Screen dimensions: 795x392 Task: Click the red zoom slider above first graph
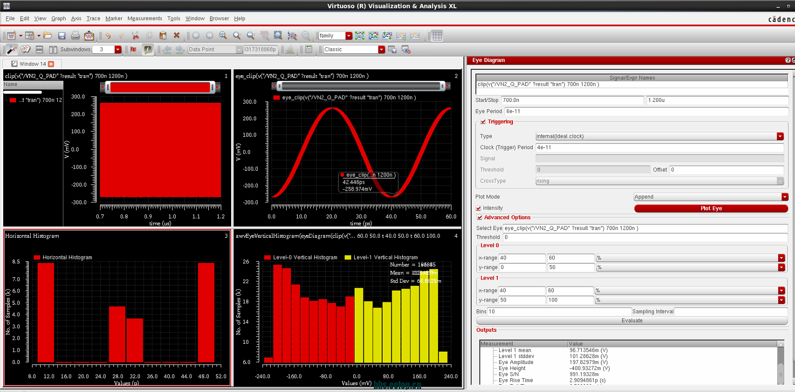click(160, 87)
